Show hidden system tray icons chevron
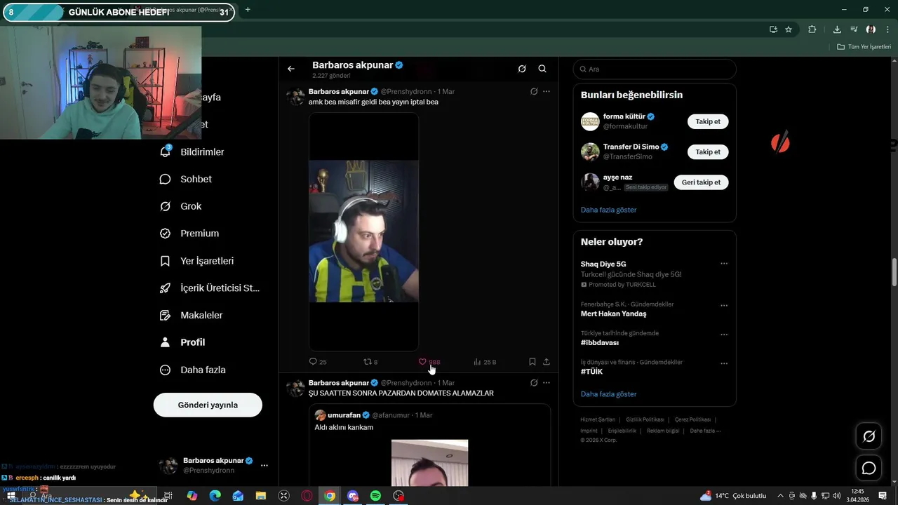Image resolution: width=898 pixels, height=505 pixels. tap(780, 496)
